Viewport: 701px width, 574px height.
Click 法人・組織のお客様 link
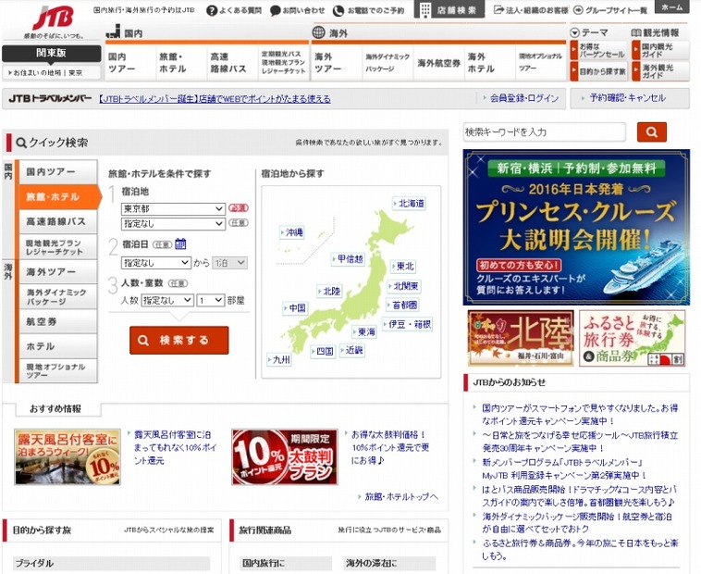pyautogui.click(x=531, y=10)
